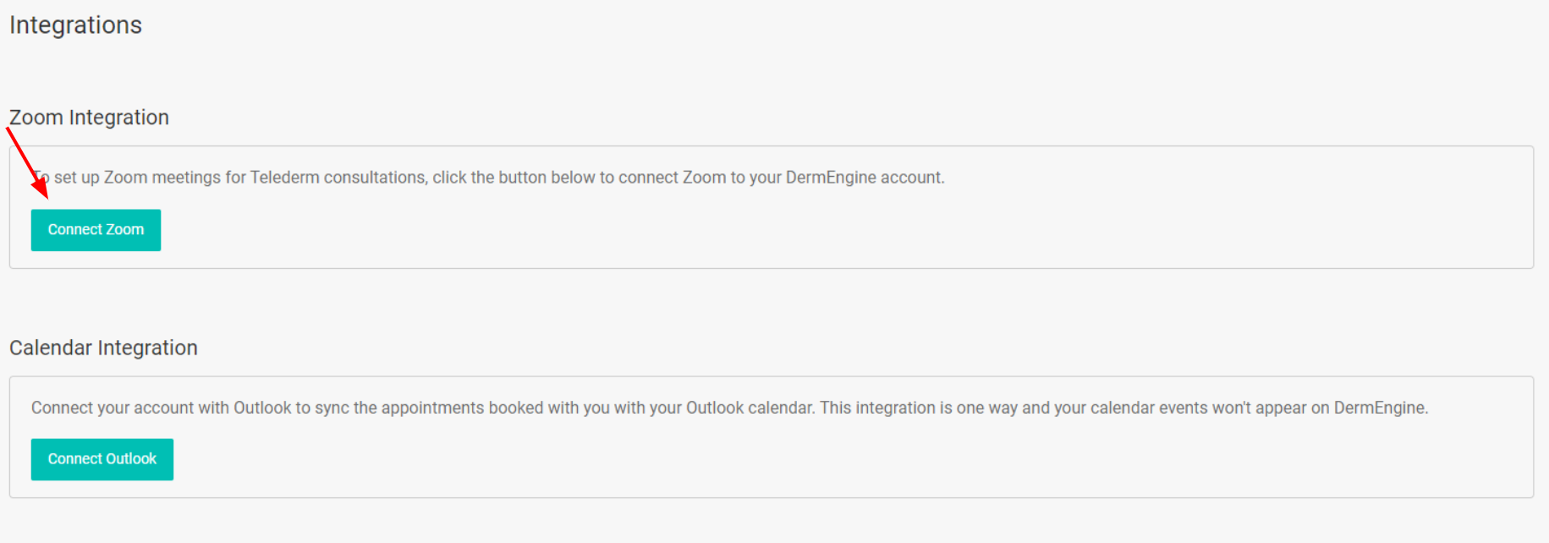Click the Connect Zoom button
The height and width of the screenshot is (543, 1549).
[x=96, y=230]
